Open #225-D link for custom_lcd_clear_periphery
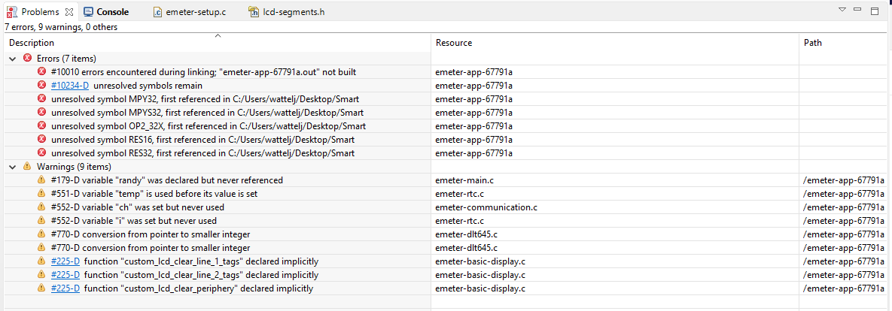The image size is (892, 311). tap(65, 288)
